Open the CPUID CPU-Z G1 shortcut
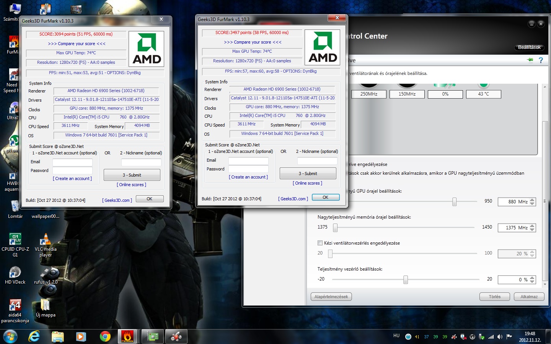This screenshot has width=551, height=344. click(15, 245)
